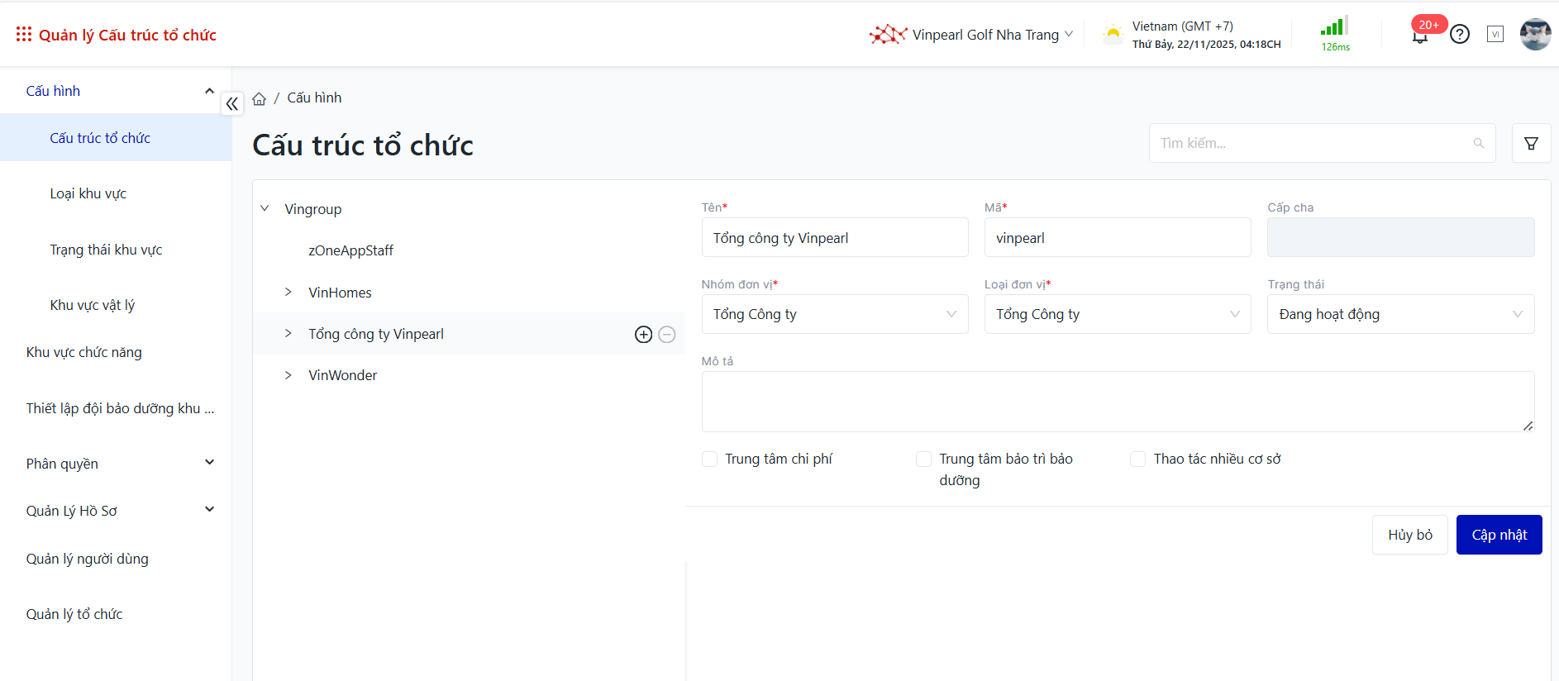The width and height of the screenshot is (1559, 681).
Task: Click the Cập nhật button
Action: [x=1499, y=535]
